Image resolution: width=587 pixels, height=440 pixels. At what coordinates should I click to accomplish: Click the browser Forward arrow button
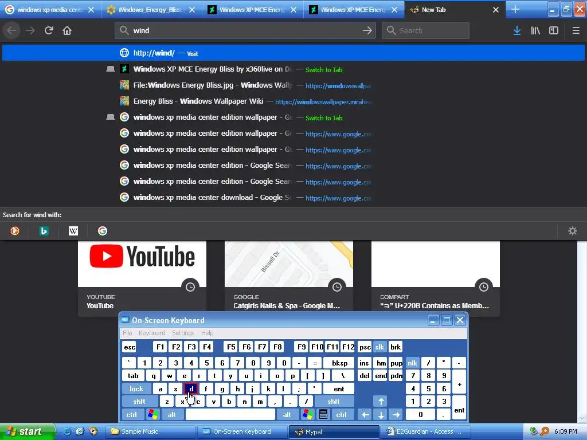[x=30, y=30]
